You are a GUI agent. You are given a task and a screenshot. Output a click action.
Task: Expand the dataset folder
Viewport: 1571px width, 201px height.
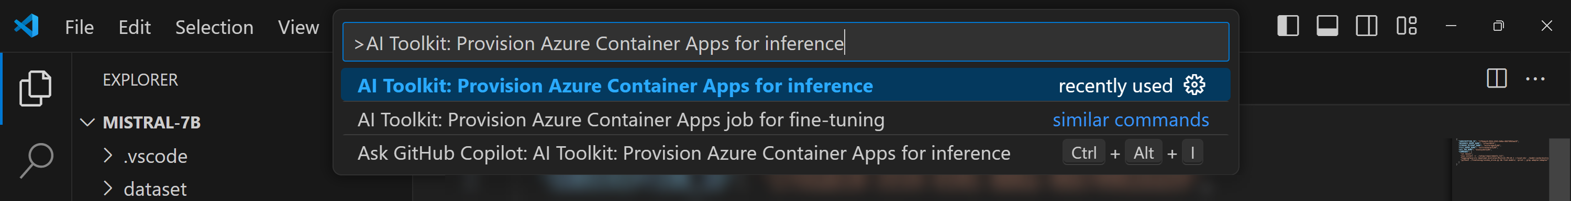108,189
